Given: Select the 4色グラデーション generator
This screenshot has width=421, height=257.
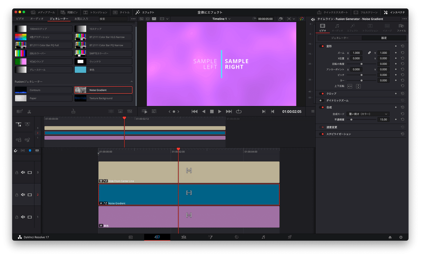Looking at the screenshot, I should coord(44,37).
